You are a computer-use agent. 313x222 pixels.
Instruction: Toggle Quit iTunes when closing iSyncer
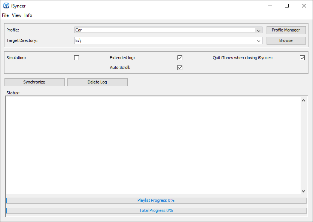point(302,58)
